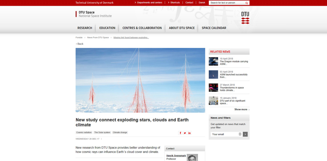Go back using Back link
This screenshot has width=327, height=161.
click(x=80, y=44)
